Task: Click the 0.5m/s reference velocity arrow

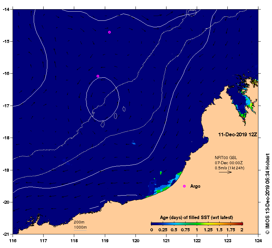Action: (x=225, y=172)
